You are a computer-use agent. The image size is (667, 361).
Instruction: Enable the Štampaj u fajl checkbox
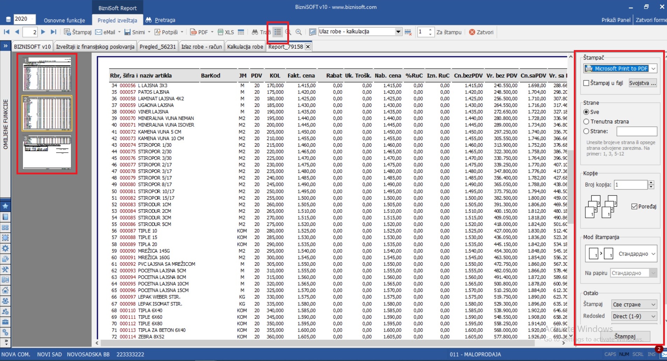(x=586, y=83)
